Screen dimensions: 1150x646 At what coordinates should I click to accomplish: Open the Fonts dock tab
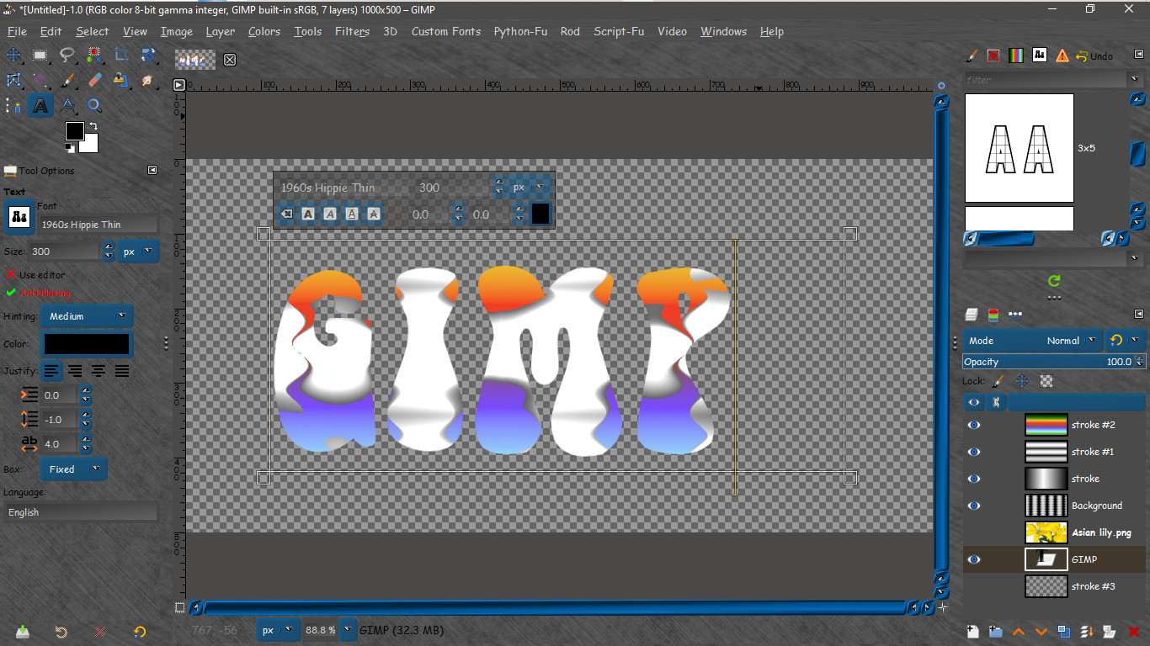pyautogui.click(x=1040, y=56)
